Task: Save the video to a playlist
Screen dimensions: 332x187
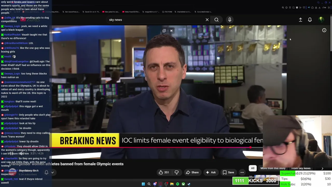Action: click(228, 172)
